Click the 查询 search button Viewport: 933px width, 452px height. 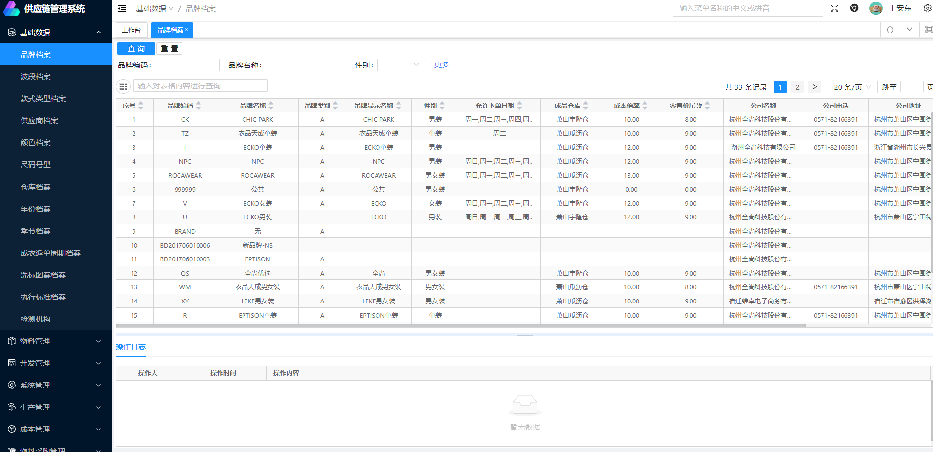pyautogui.click(x=136, y=49)
